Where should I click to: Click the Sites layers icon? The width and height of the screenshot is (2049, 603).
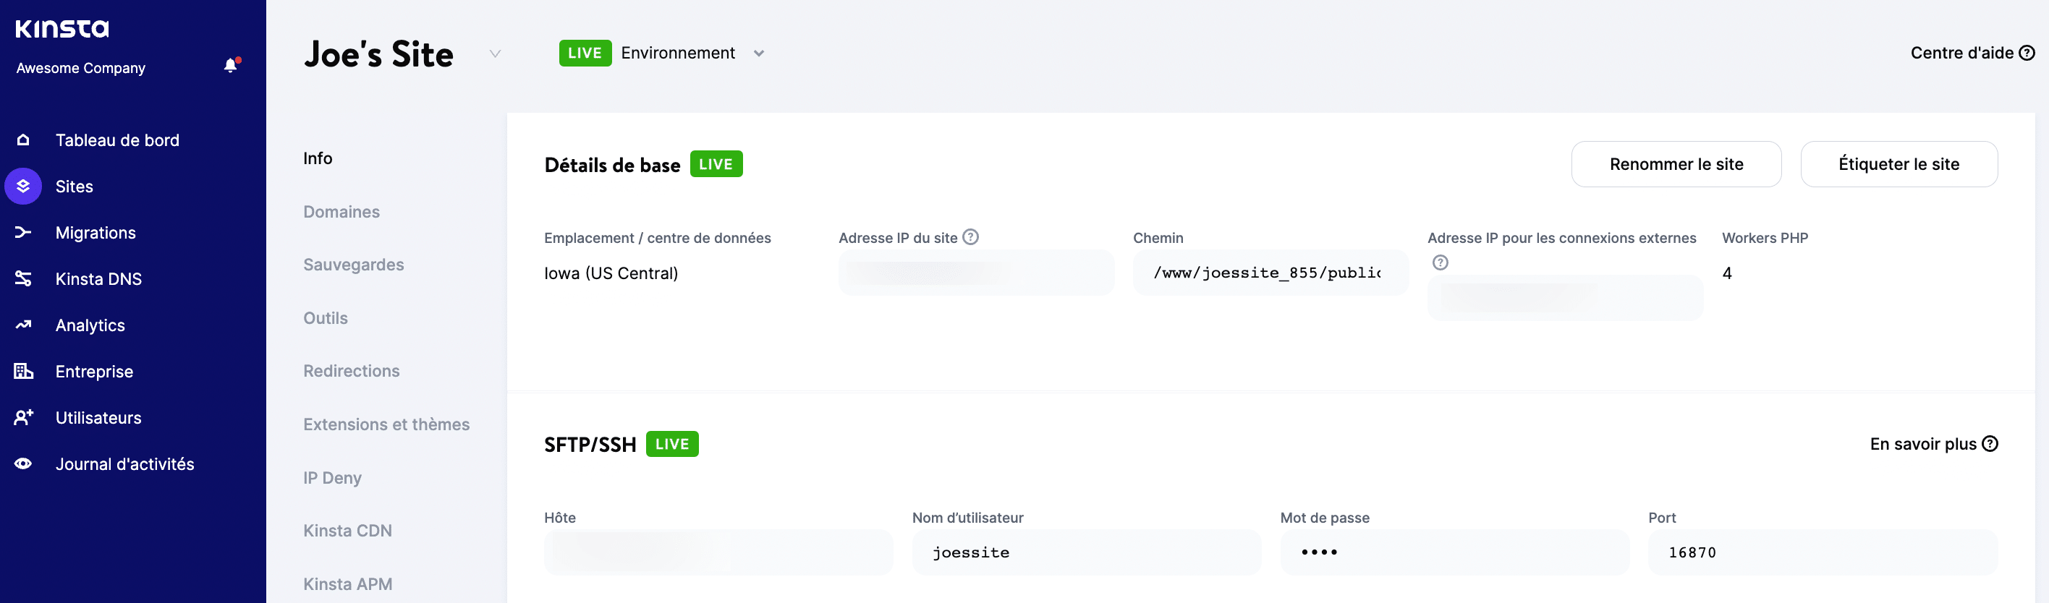point(23,186)
